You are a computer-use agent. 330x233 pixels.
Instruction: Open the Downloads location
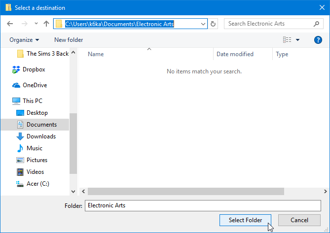41,136
